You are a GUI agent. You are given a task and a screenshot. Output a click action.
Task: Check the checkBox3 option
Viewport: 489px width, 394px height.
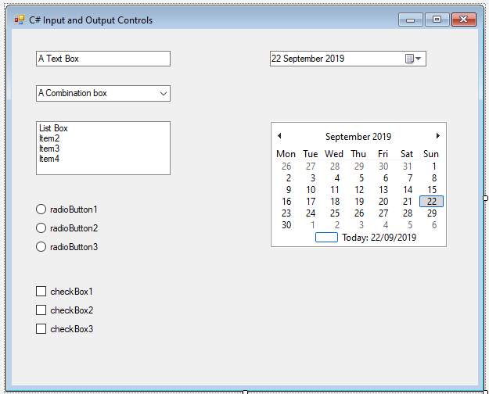[x=41, y=329]
